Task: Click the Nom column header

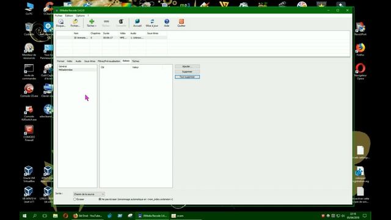Action: coord(81,33)
